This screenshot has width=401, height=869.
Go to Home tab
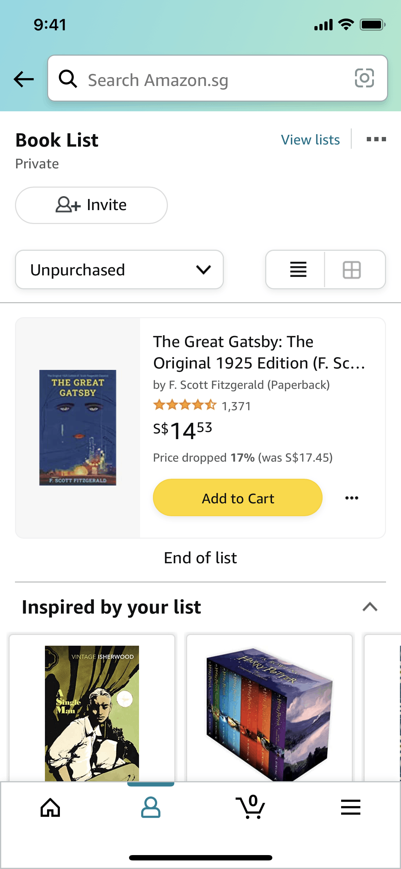[x=50, y=808]
